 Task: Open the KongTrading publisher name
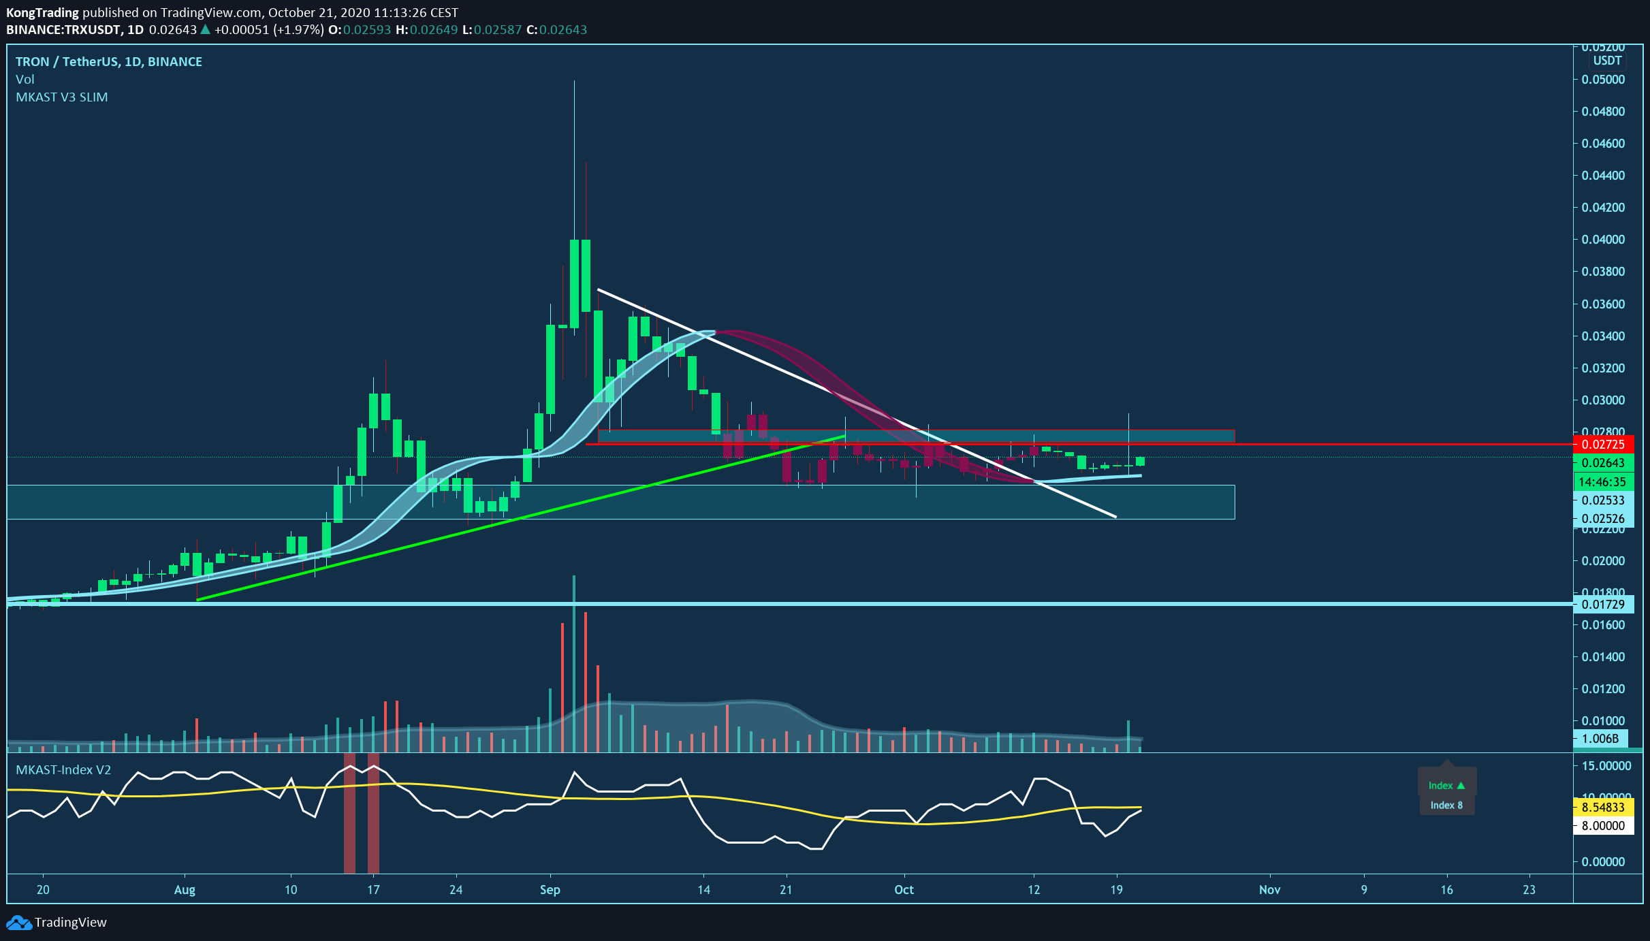coord(42,12)
